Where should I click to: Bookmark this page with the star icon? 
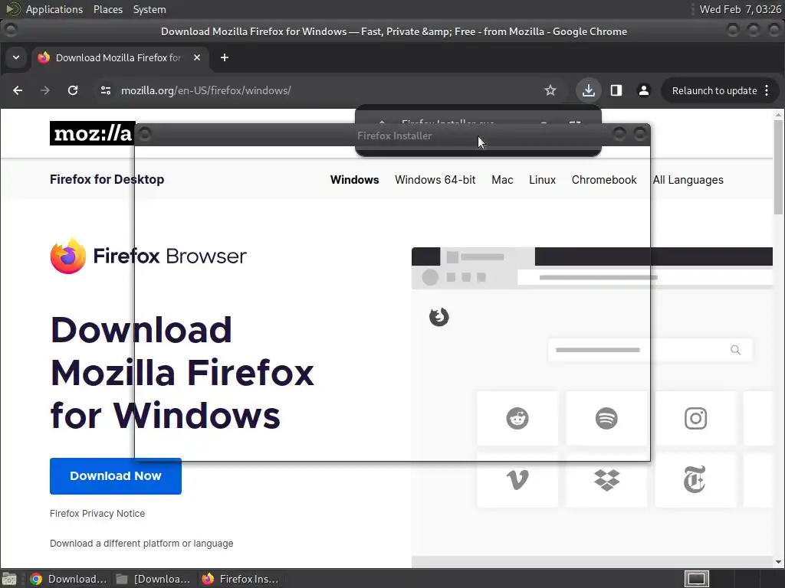[x=550, y=90]
